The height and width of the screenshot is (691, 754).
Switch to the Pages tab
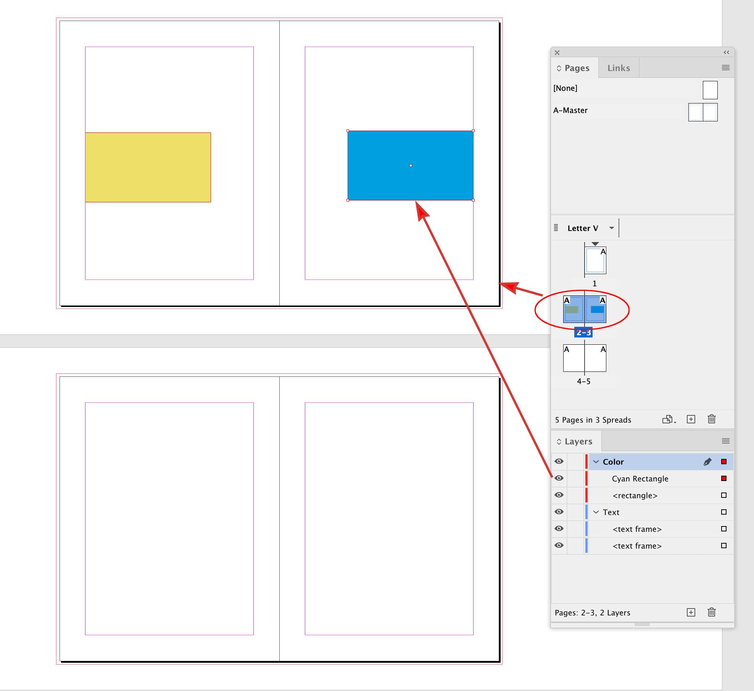coord(577,68)
